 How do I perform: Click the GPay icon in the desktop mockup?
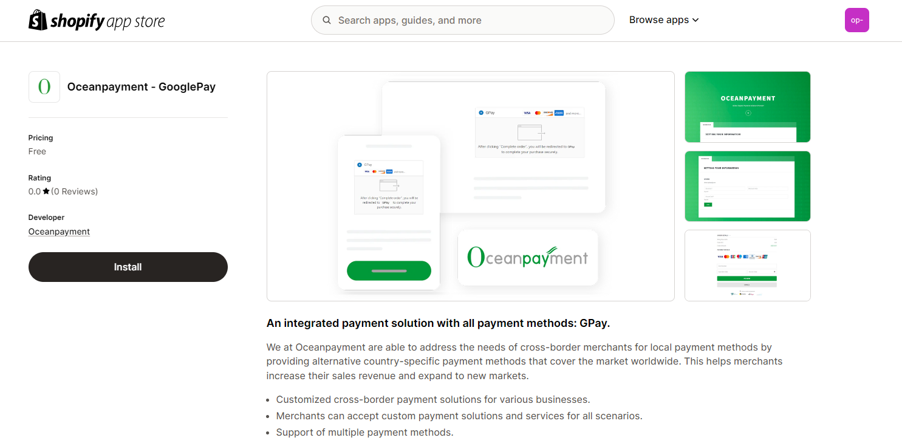(481, 113)
